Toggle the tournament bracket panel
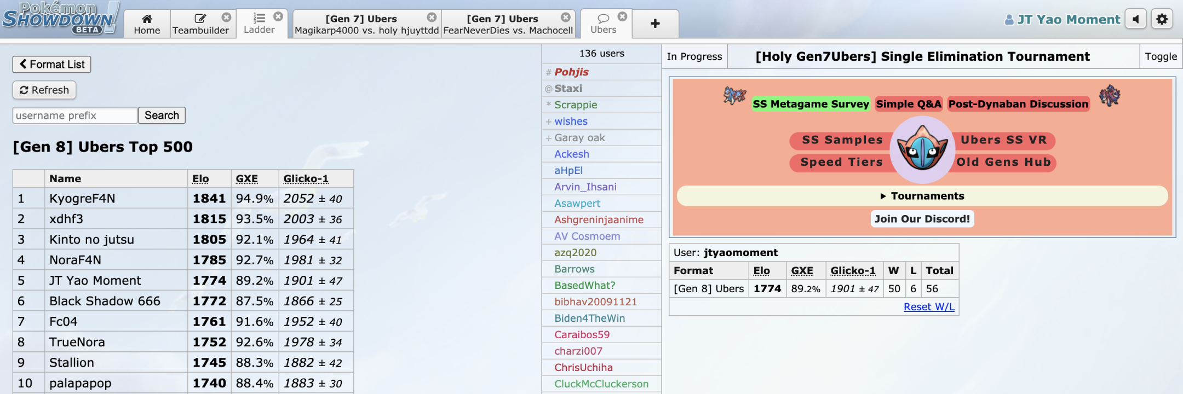 (1161, 57)
